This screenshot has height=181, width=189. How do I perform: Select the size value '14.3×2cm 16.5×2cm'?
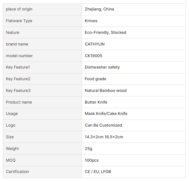pyautogui.click(x=104, y=137)
